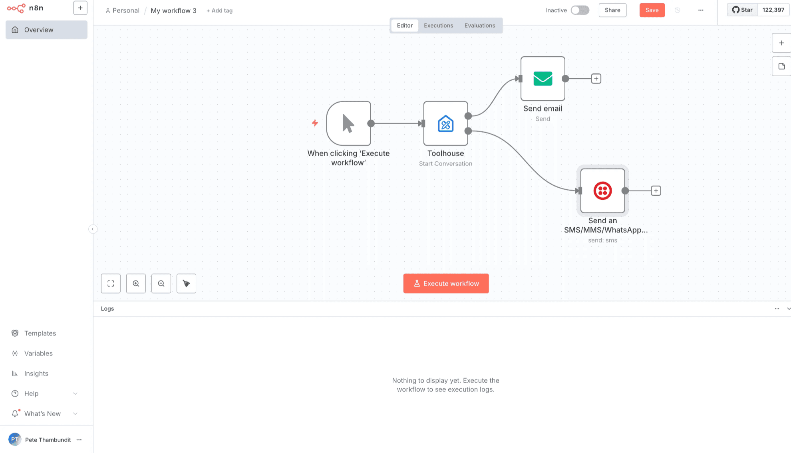The image size is (791, 453).
Task: Switch to the Executions tab
Action: 438,26
